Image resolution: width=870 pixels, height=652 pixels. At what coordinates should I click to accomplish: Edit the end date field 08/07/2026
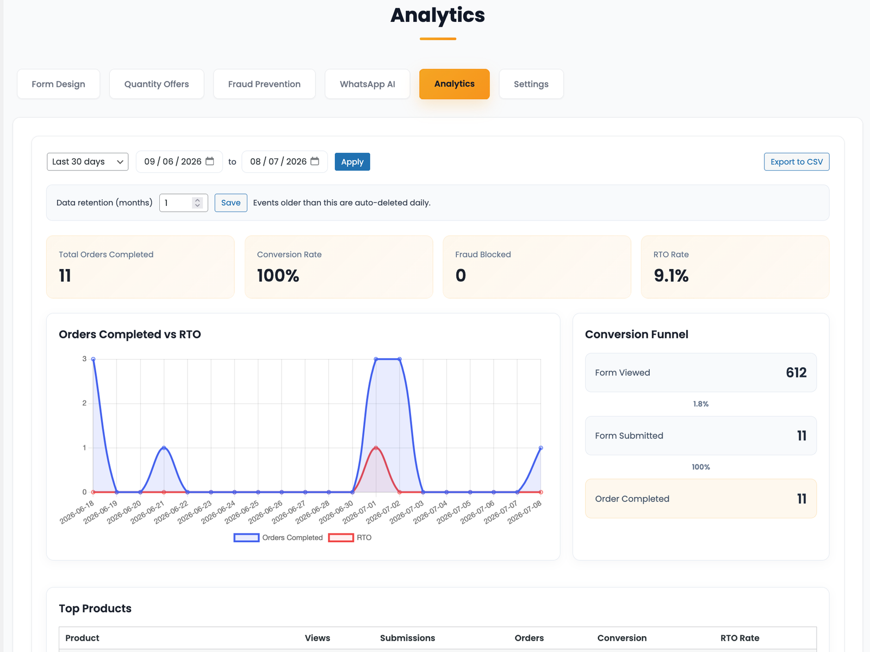(284, 162)
